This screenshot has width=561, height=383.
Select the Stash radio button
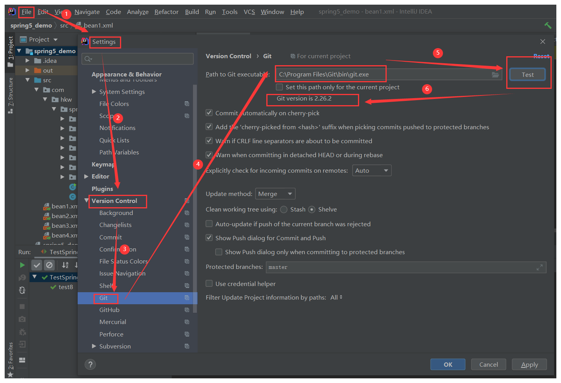tap(284, 210)
